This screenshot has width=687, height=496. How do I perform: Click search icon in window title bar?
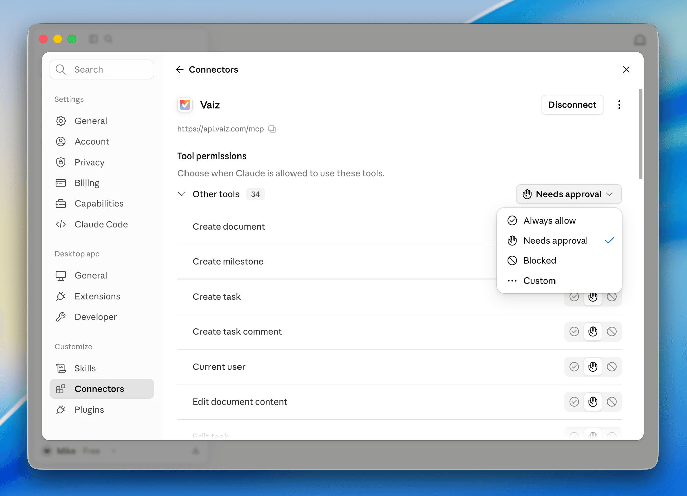(108, 39)
